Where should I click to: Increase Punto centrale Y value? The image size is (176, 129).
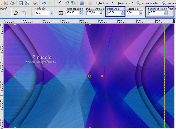(101, 12)
